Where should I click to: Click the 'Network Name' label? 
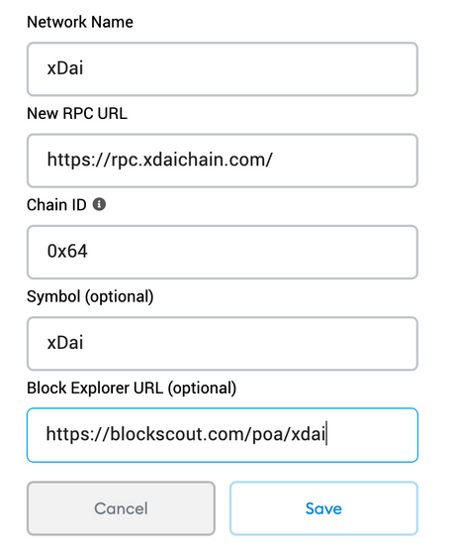click(x=80, y=22)
